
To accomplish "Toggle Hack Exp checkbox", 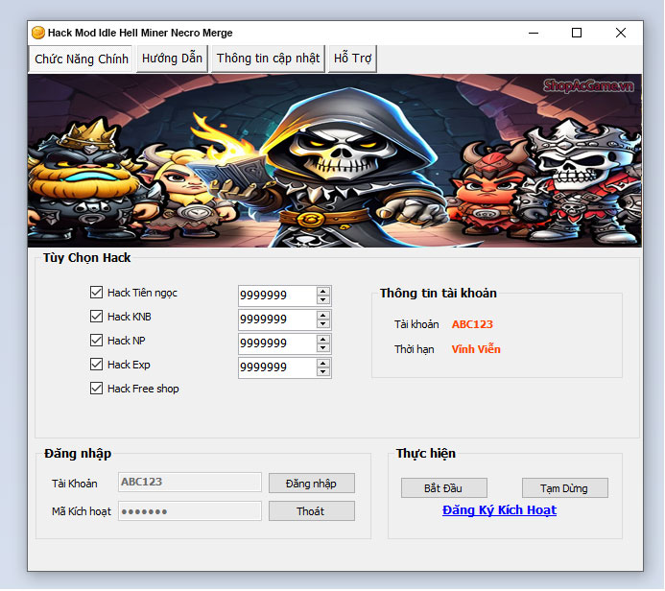I will pos(96,365).
